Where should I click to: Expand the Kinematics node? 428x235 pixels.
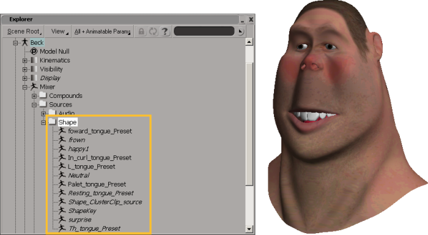(25, 61)
